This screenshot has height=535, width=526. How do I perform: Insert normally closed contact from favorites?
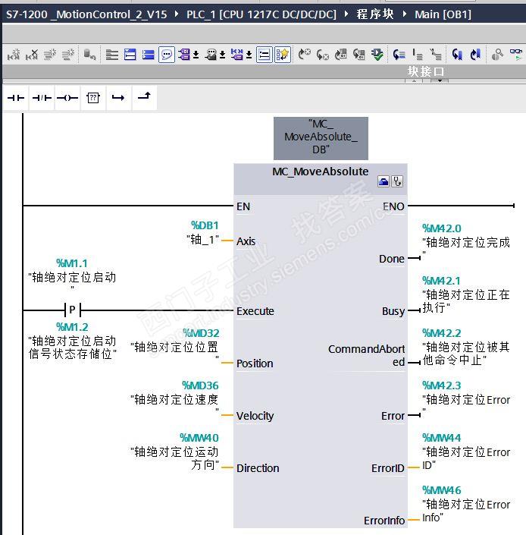(x=42, y=98)
